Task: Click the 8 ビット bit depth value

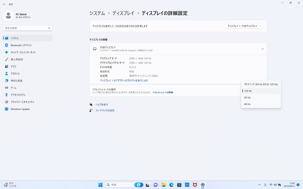Action: tap(133, 67)
